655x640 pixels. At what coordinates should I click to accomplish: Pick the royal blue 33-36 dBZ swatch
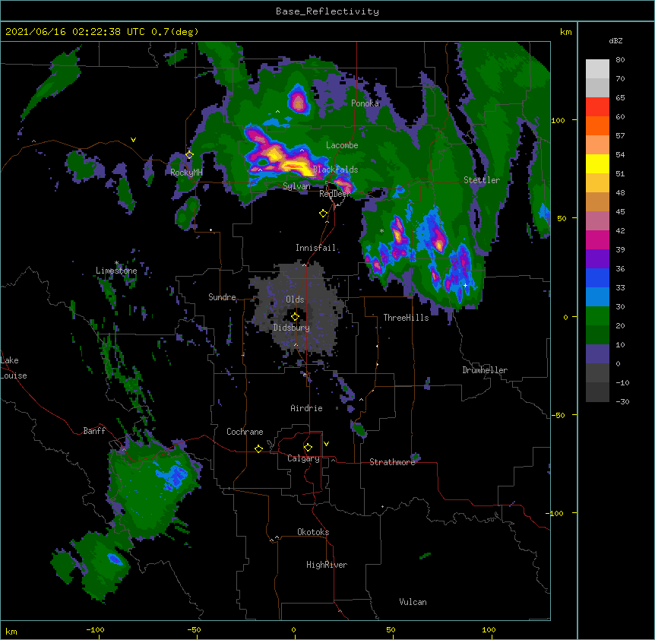coord(597,277)
